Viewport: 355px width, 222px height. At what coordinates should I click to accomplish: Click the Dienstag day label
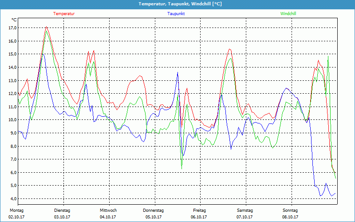(x=62, y=210)
